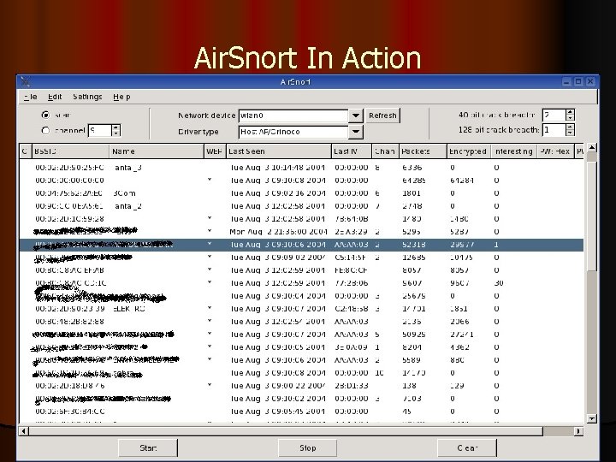Click the Driver type field Host AP/Orinoco

tap(293, 132)
